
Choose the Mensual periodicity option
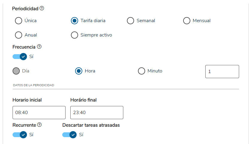[x=187, y=21]
